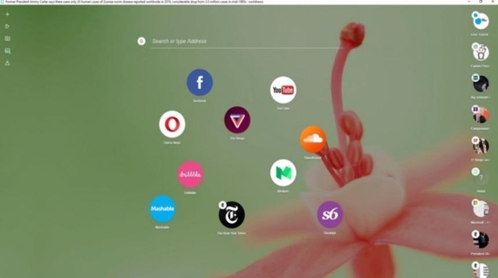Switch to the Big asteroid tab bubble
This screenshot has width=498, height=278.
(x=481, y=83)
